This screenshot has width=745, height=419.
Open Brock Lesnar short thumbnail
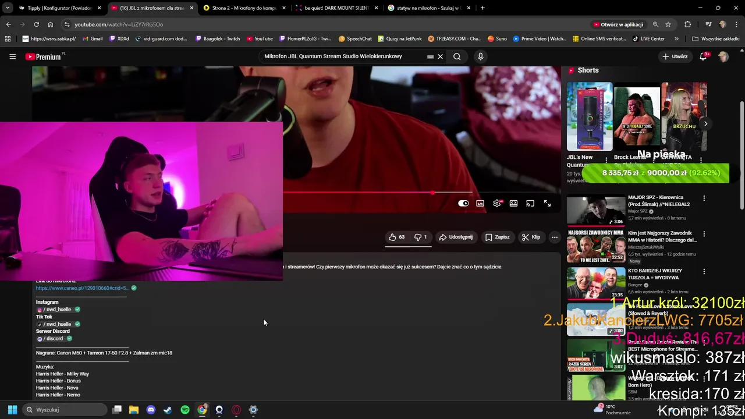(x=637, y=116)
